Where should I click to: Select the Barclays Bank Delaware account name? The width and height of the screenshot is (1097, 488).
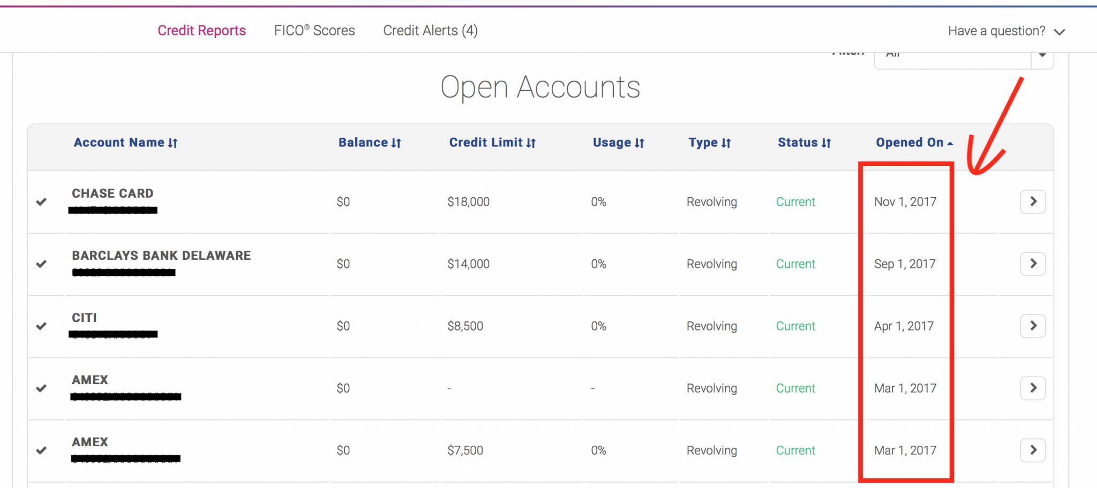pos(161,256)
